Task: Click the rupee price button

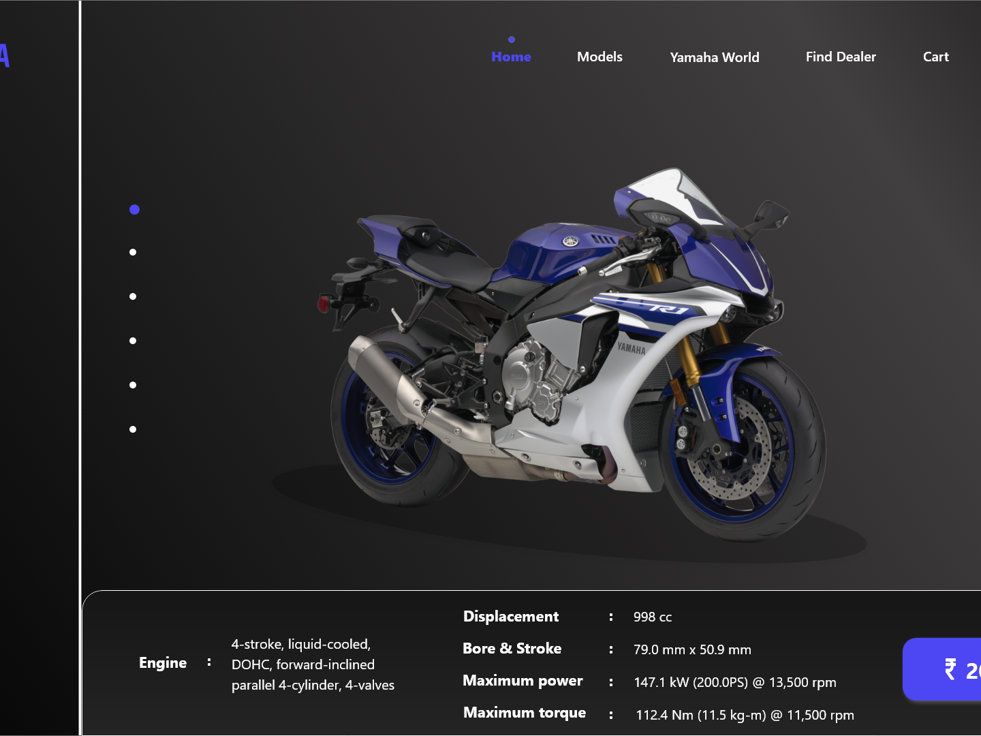Action: click(942, 669)
